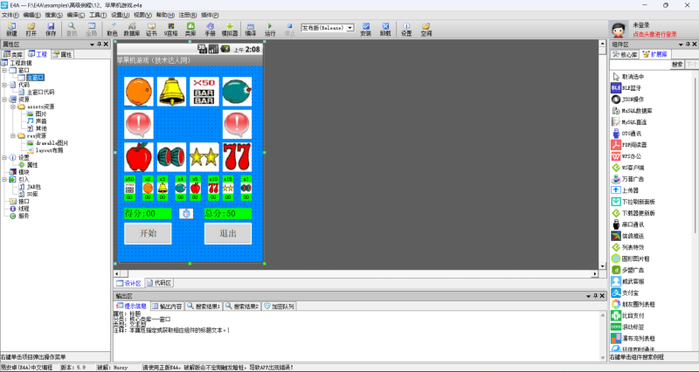The image size is (699, 372).
Task: Open the 证书 certificate tool
Action: [151, 30]
